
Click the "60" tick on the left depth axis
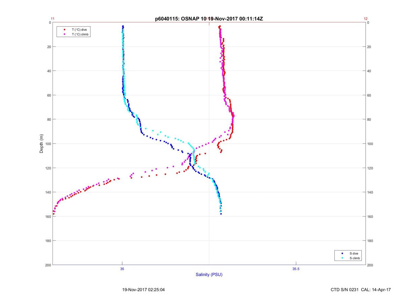(49, 95)
